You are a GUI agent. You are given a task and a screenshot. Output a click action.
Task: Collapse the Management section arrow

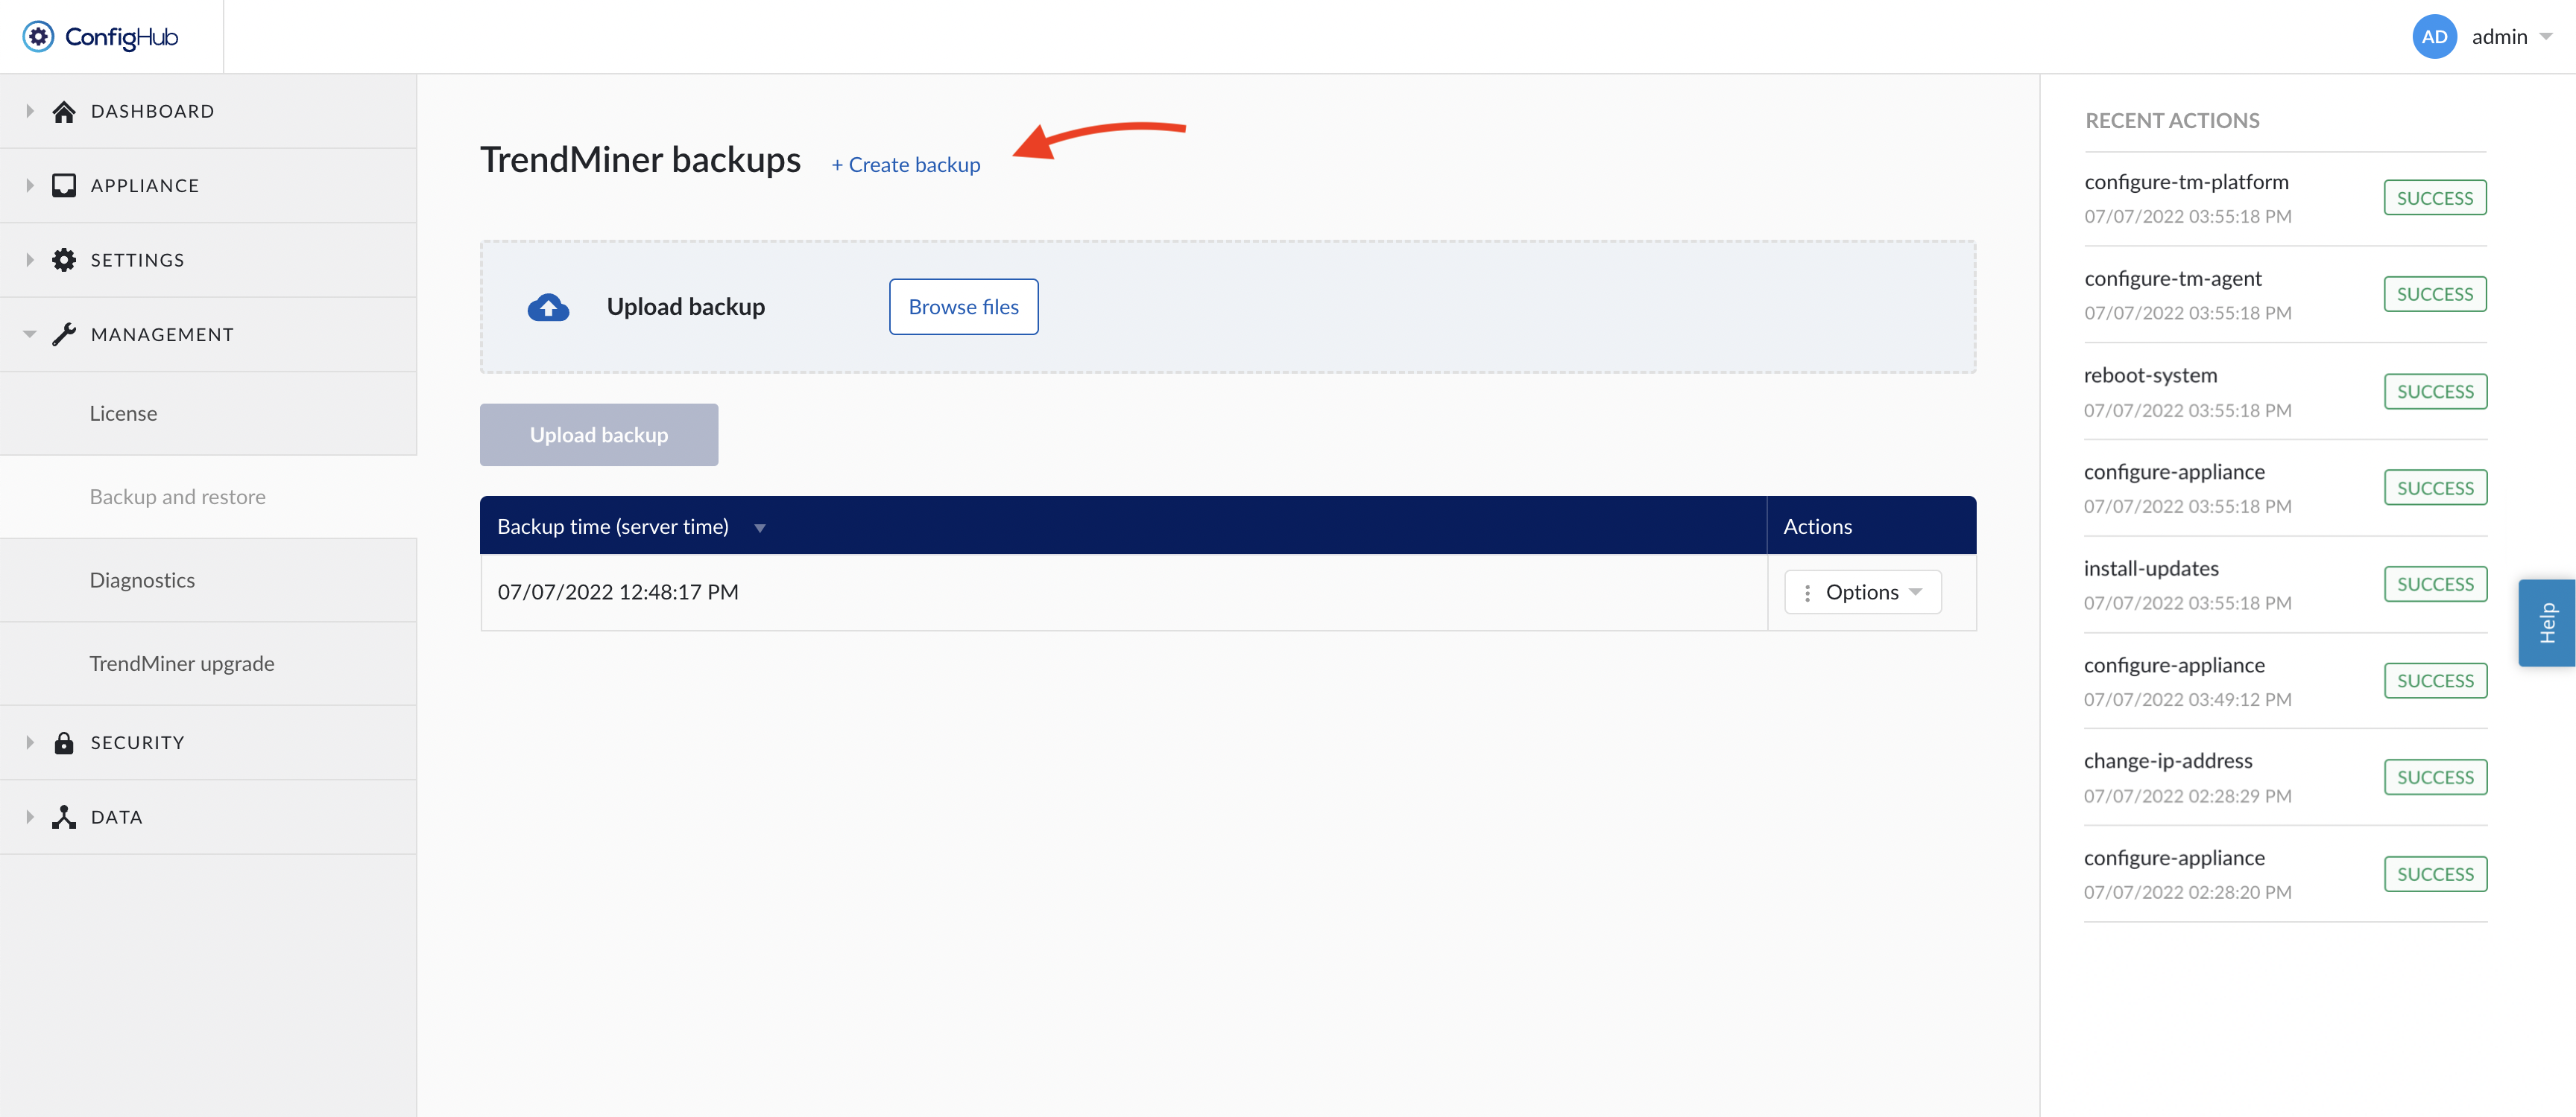(30, 334)
